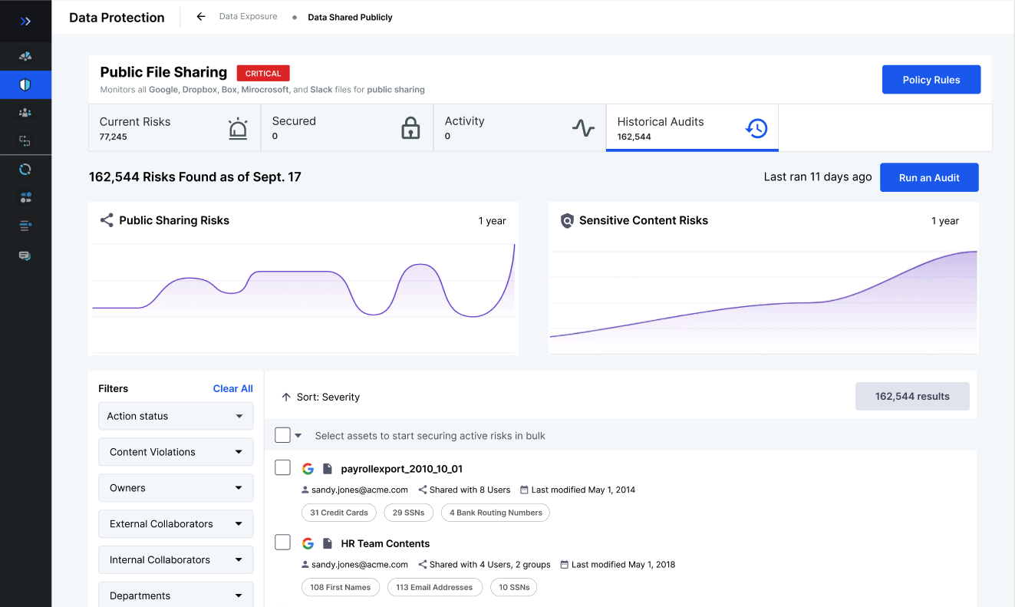This screenshot has width=1015, height=607.
Task: Toggle the Sort: Severity direction arrow
Action: coord(285,397)
